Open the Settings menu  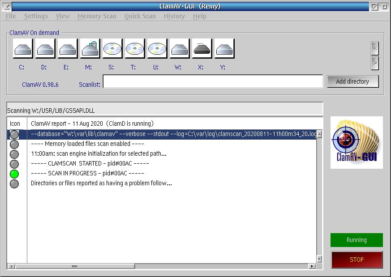click(36, 16)
